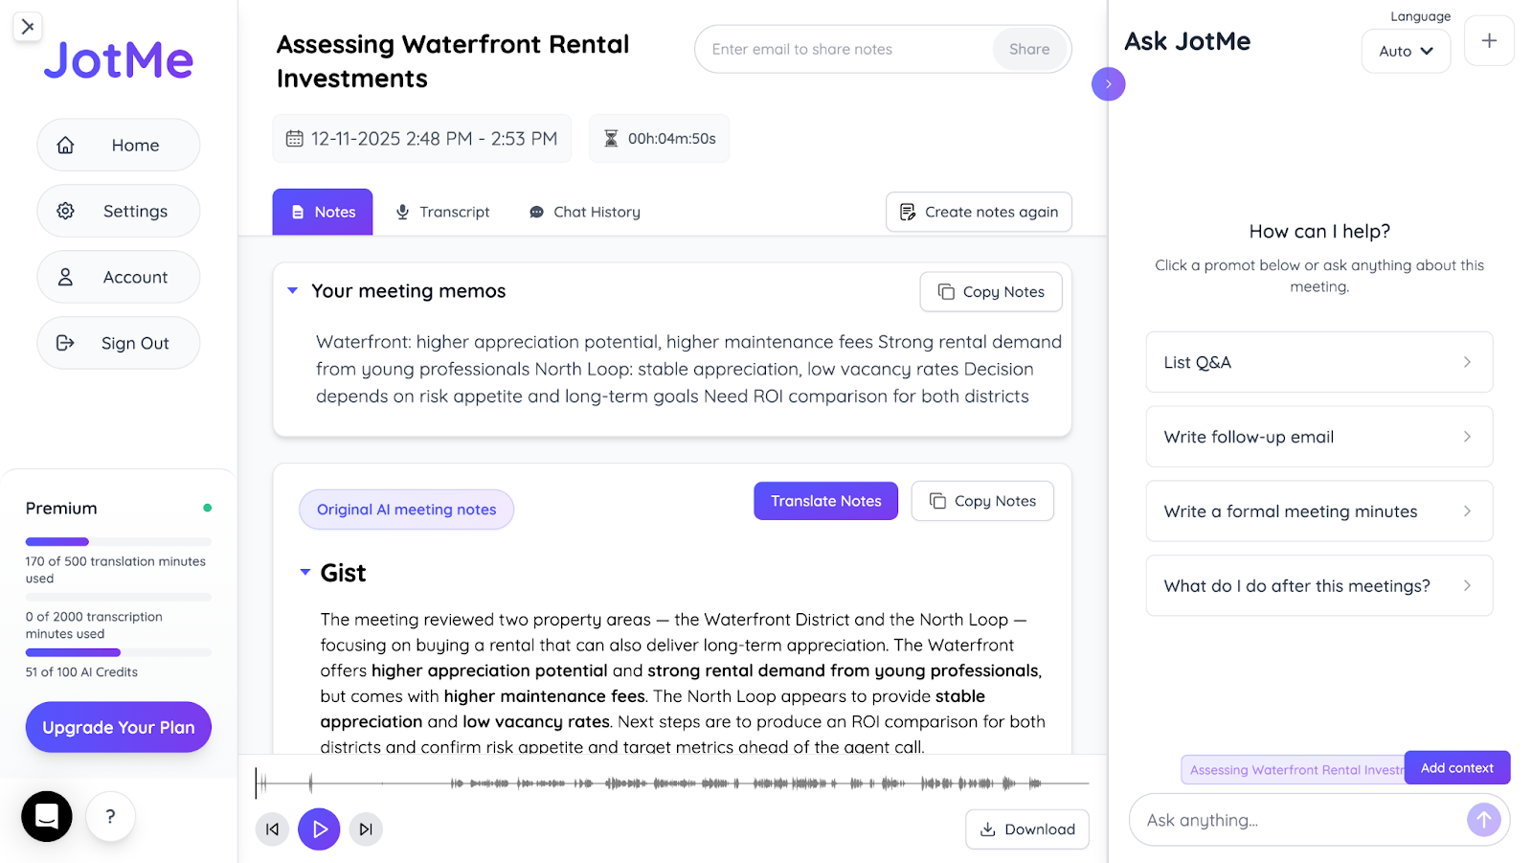Screen dimensions: 1532x863
Task: Click the audio waveform timeline
Action: tap(672, 783)
